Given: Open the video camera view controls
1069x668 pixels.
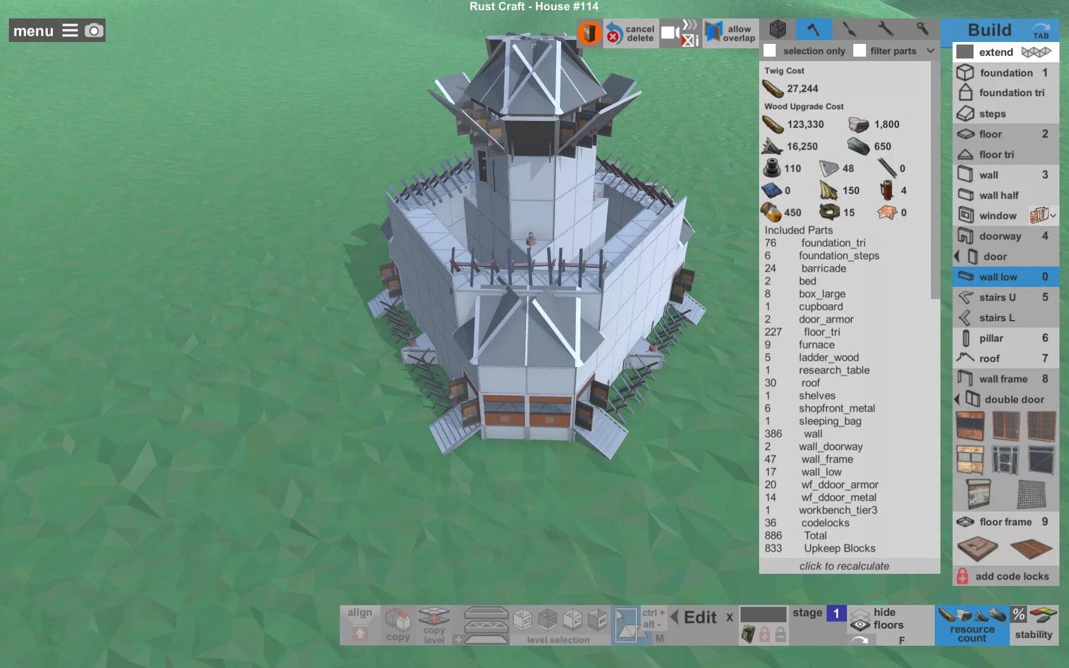Looking at the screenshot, I should pyautogui.click(x=670, y=32).
